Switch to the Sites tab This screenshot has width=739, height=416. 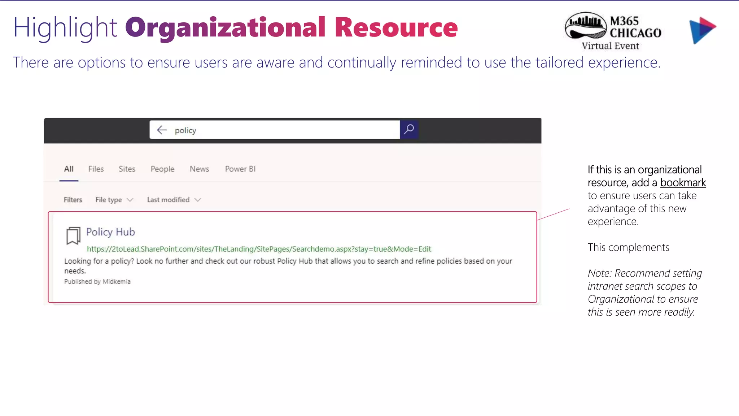click(127, 169)
